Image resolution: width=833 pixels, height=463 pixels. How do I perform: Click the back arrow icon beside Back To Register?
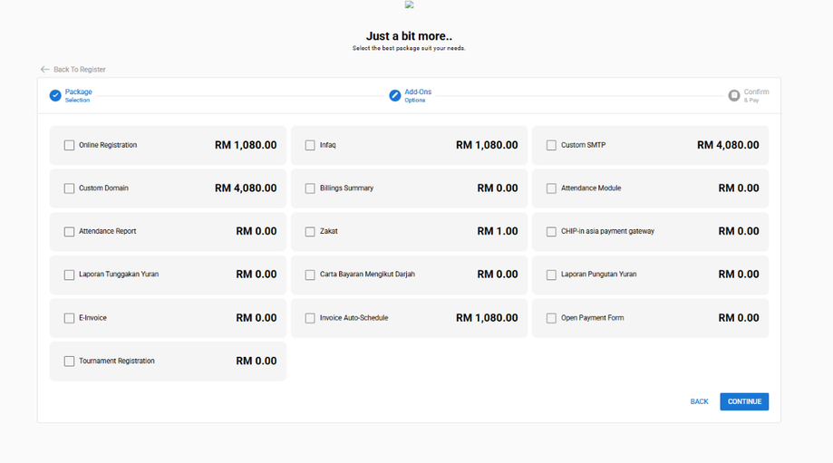click(45, 70)
